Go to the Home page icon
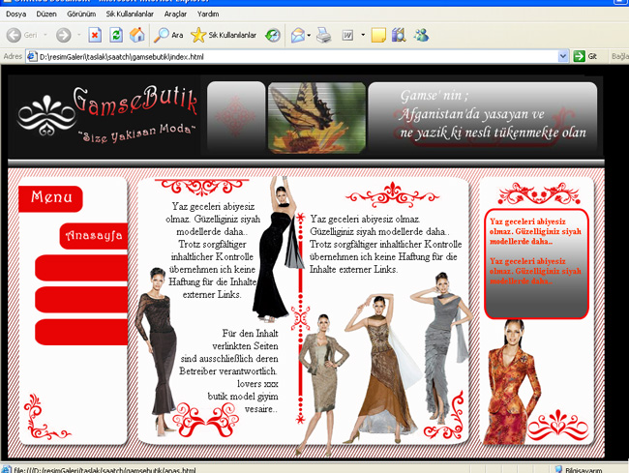Image resolution: width=629 pixels, height=473 pixels. coord(137,35)
